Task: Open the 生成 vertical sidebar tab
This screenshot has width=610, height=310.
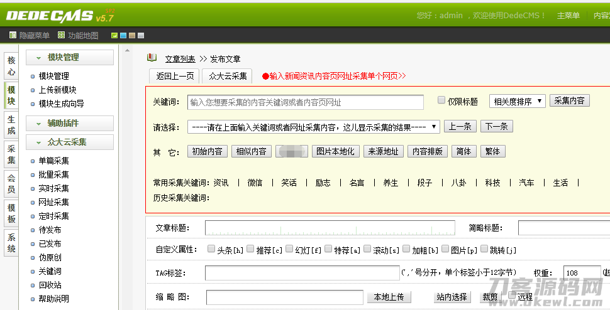Action: click(11, 125)
